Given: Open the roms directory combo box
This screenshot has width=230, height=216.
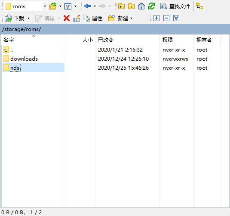Looking at the screenshot, I should 26,6.
